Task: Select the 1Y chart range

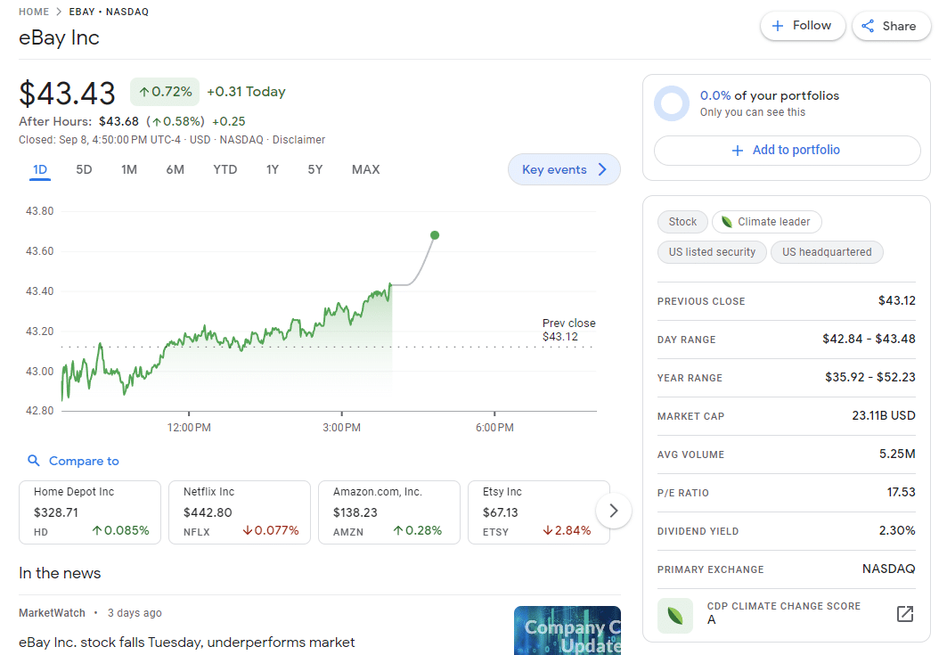Action: click(x=273, y=170)
